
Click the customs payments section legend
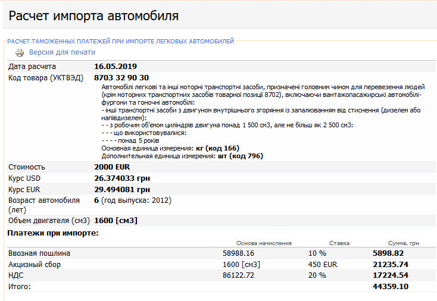point(120,41)
